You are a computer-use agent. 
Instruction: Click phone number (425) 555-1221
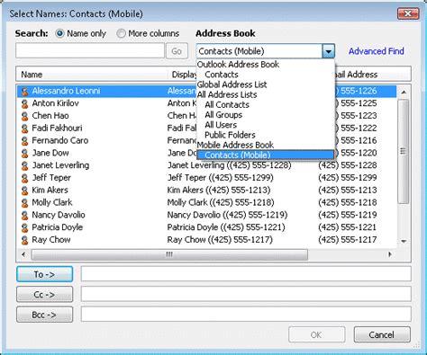[347, 227]
